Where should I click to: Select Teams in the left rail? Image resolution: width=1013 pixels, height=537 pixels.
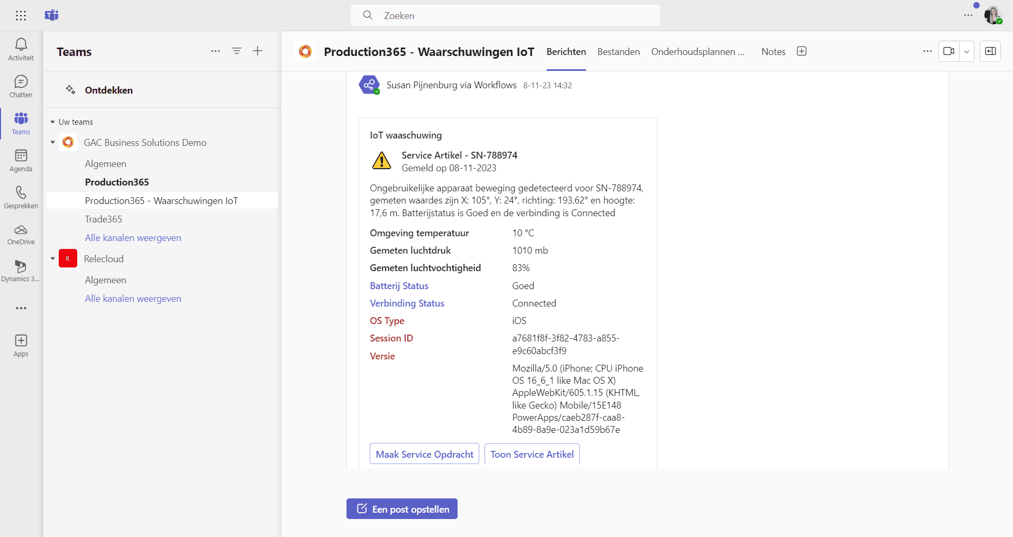pyautogui.click(x=21, y=123)
